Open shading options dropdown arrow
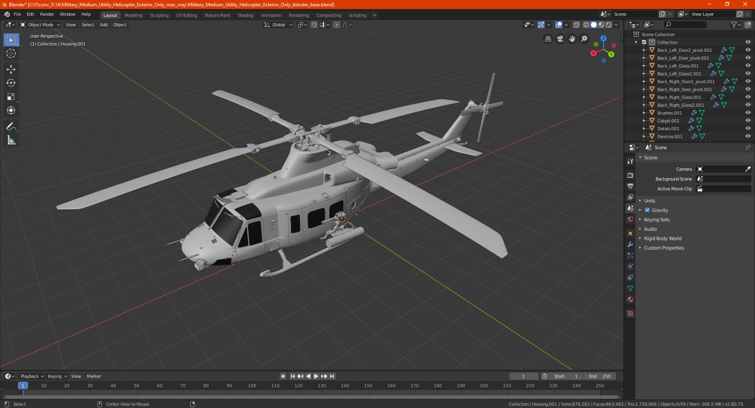Viewport: 755px width, 408px height. click(x=616, y=25)
